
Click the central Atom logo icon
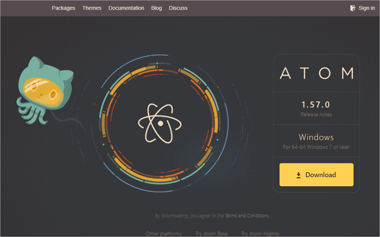point(160,123)
